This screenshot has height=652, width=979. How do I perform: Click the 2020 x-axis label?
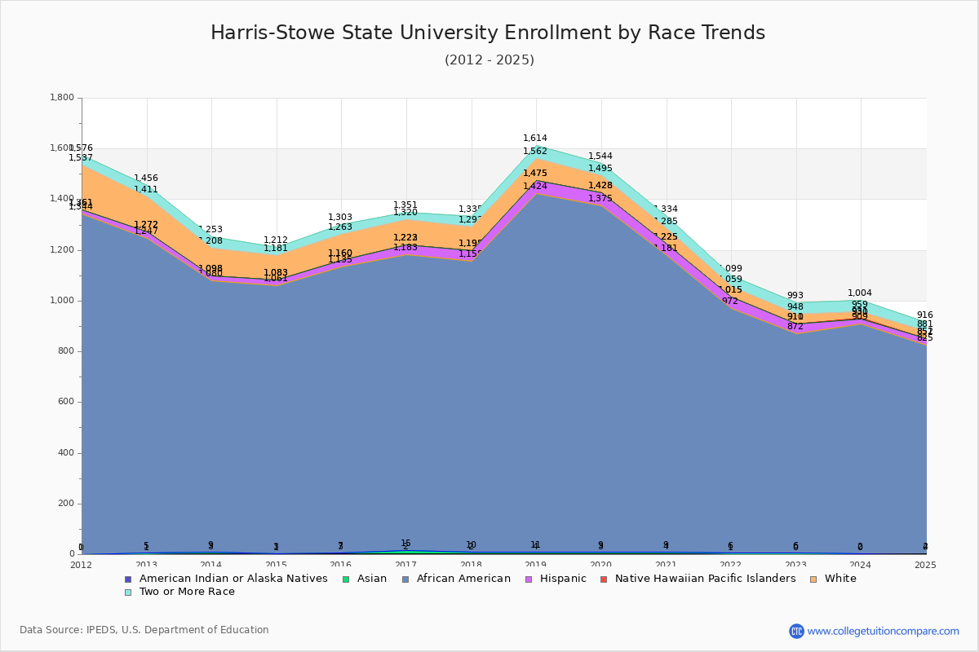[x=601, y=564]
